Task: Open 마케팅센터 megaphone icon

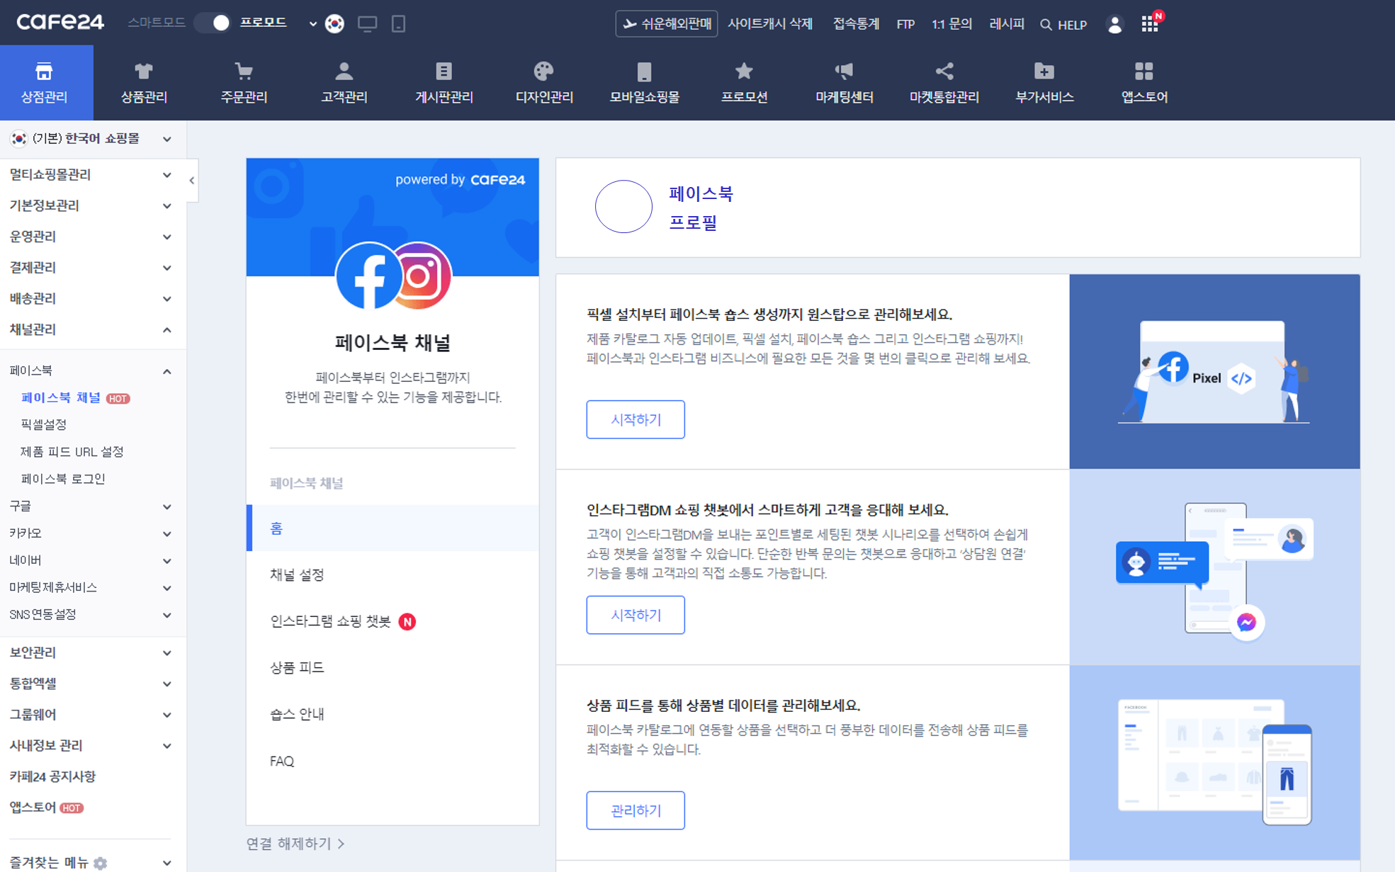Action: [x=844, y=72]
